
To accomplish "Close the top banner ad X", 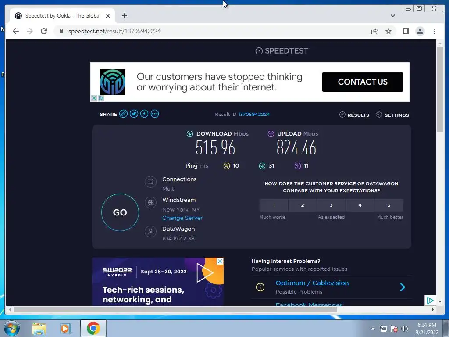I will coord(94,98).
